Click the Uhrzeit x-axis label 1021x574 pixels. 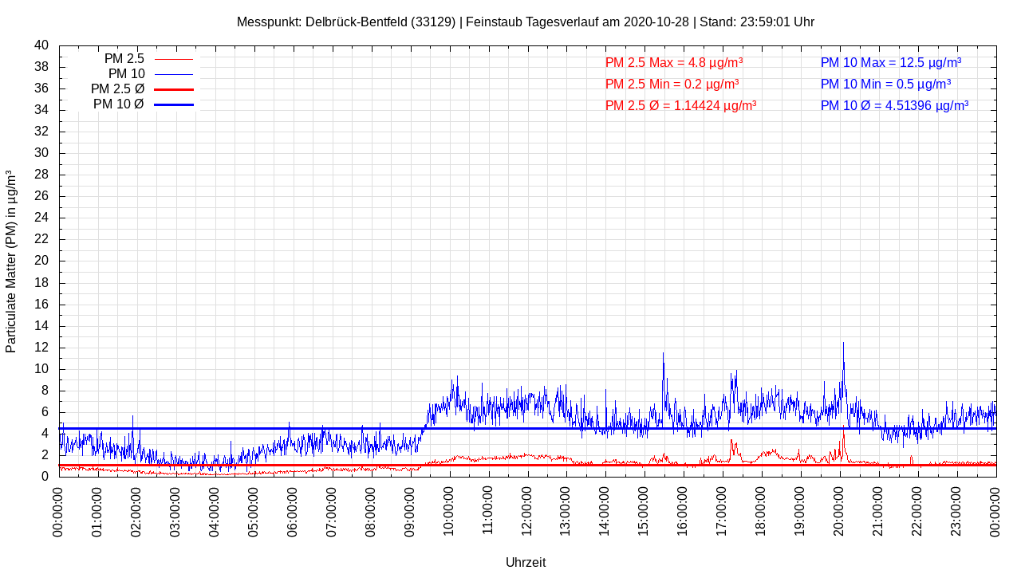pos(526,562)
